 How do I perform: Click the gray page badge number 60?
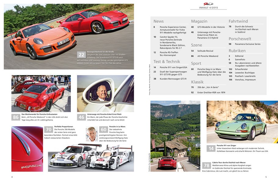coord(104,130)
